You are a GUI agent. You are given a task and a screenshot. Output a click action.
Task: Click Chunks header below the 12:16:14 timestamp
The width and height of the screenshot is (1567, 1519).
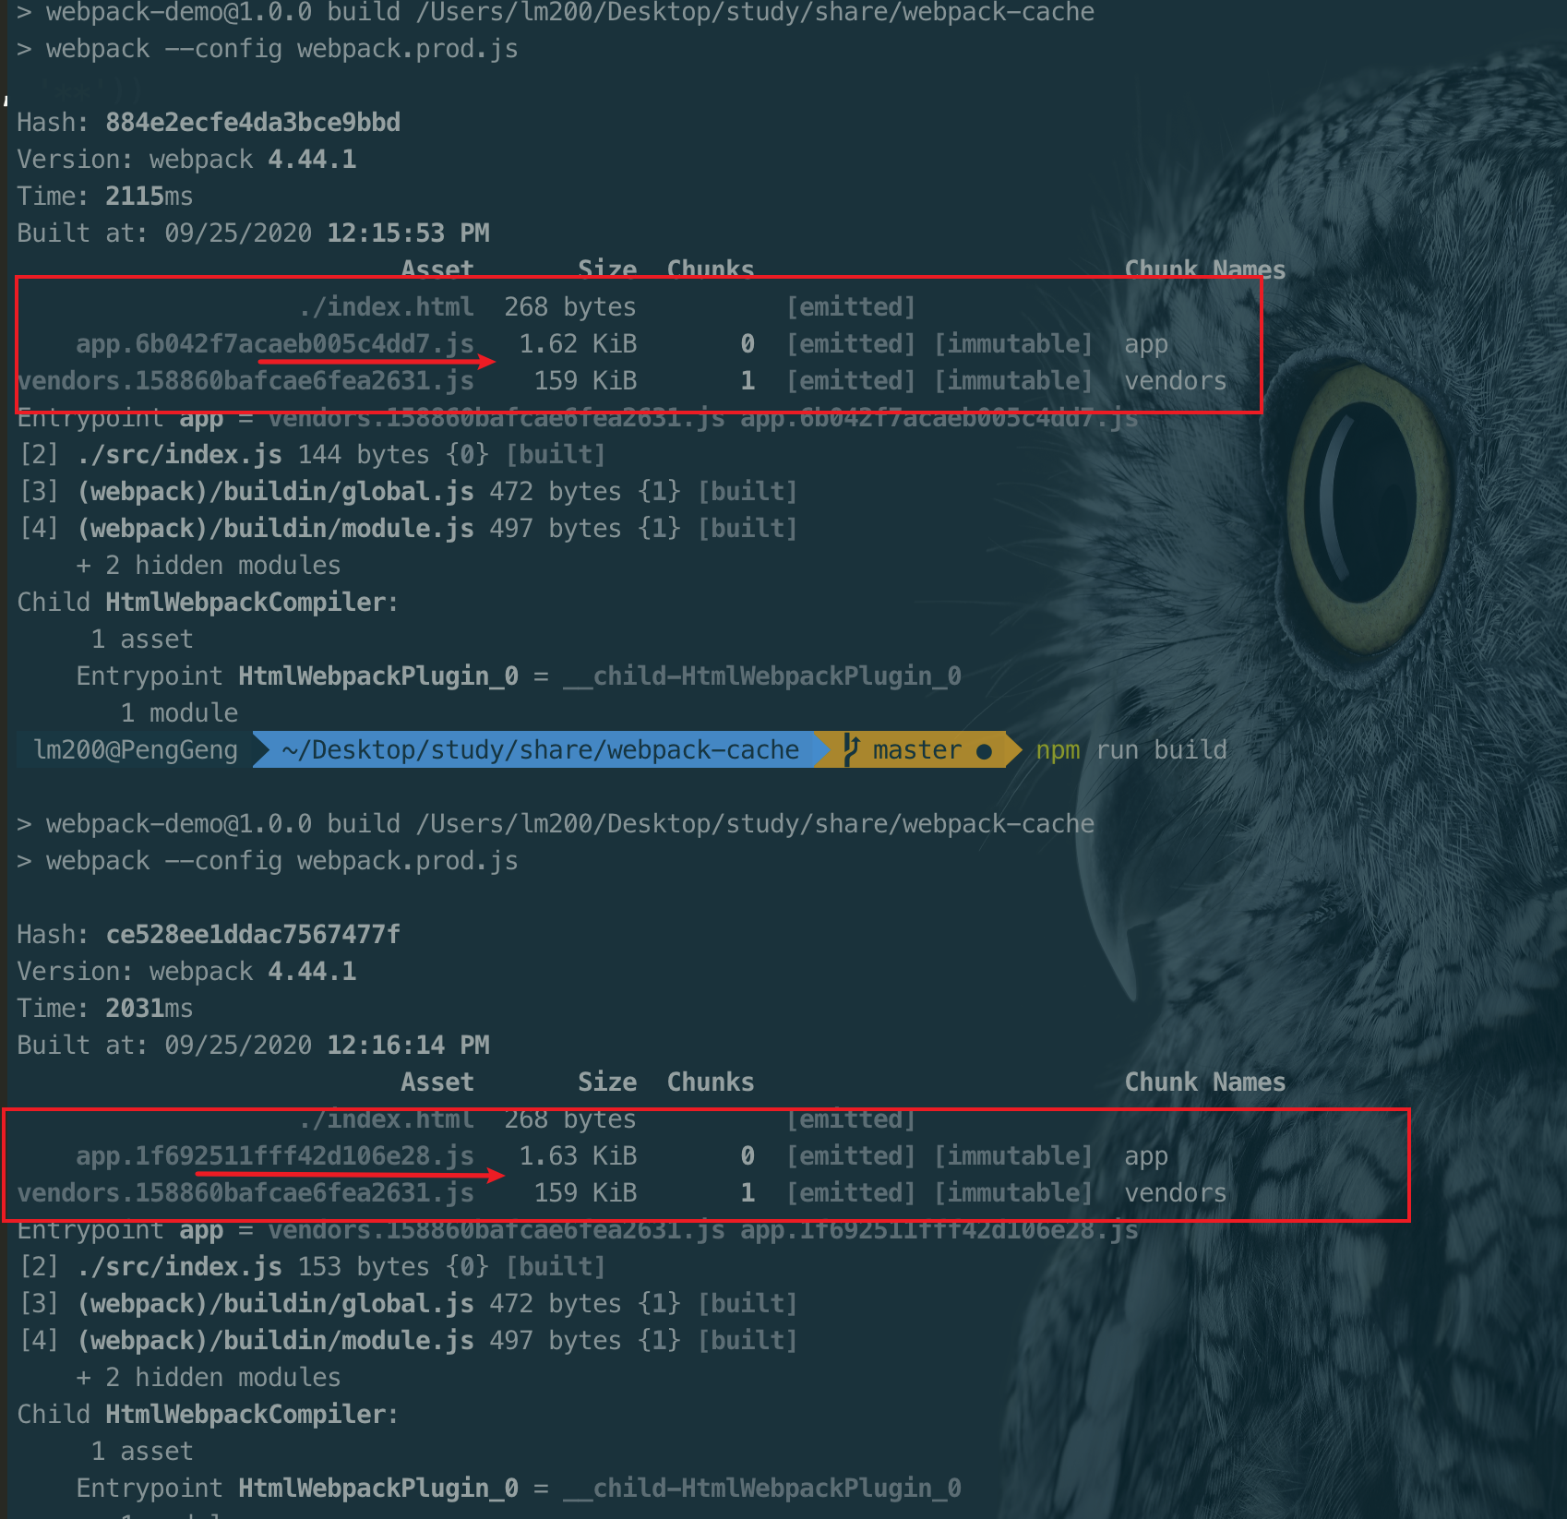coord(711,1082)
